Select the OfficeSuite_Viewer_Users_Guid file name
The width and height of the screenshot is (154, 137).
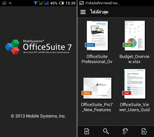[x=134, y=107]
